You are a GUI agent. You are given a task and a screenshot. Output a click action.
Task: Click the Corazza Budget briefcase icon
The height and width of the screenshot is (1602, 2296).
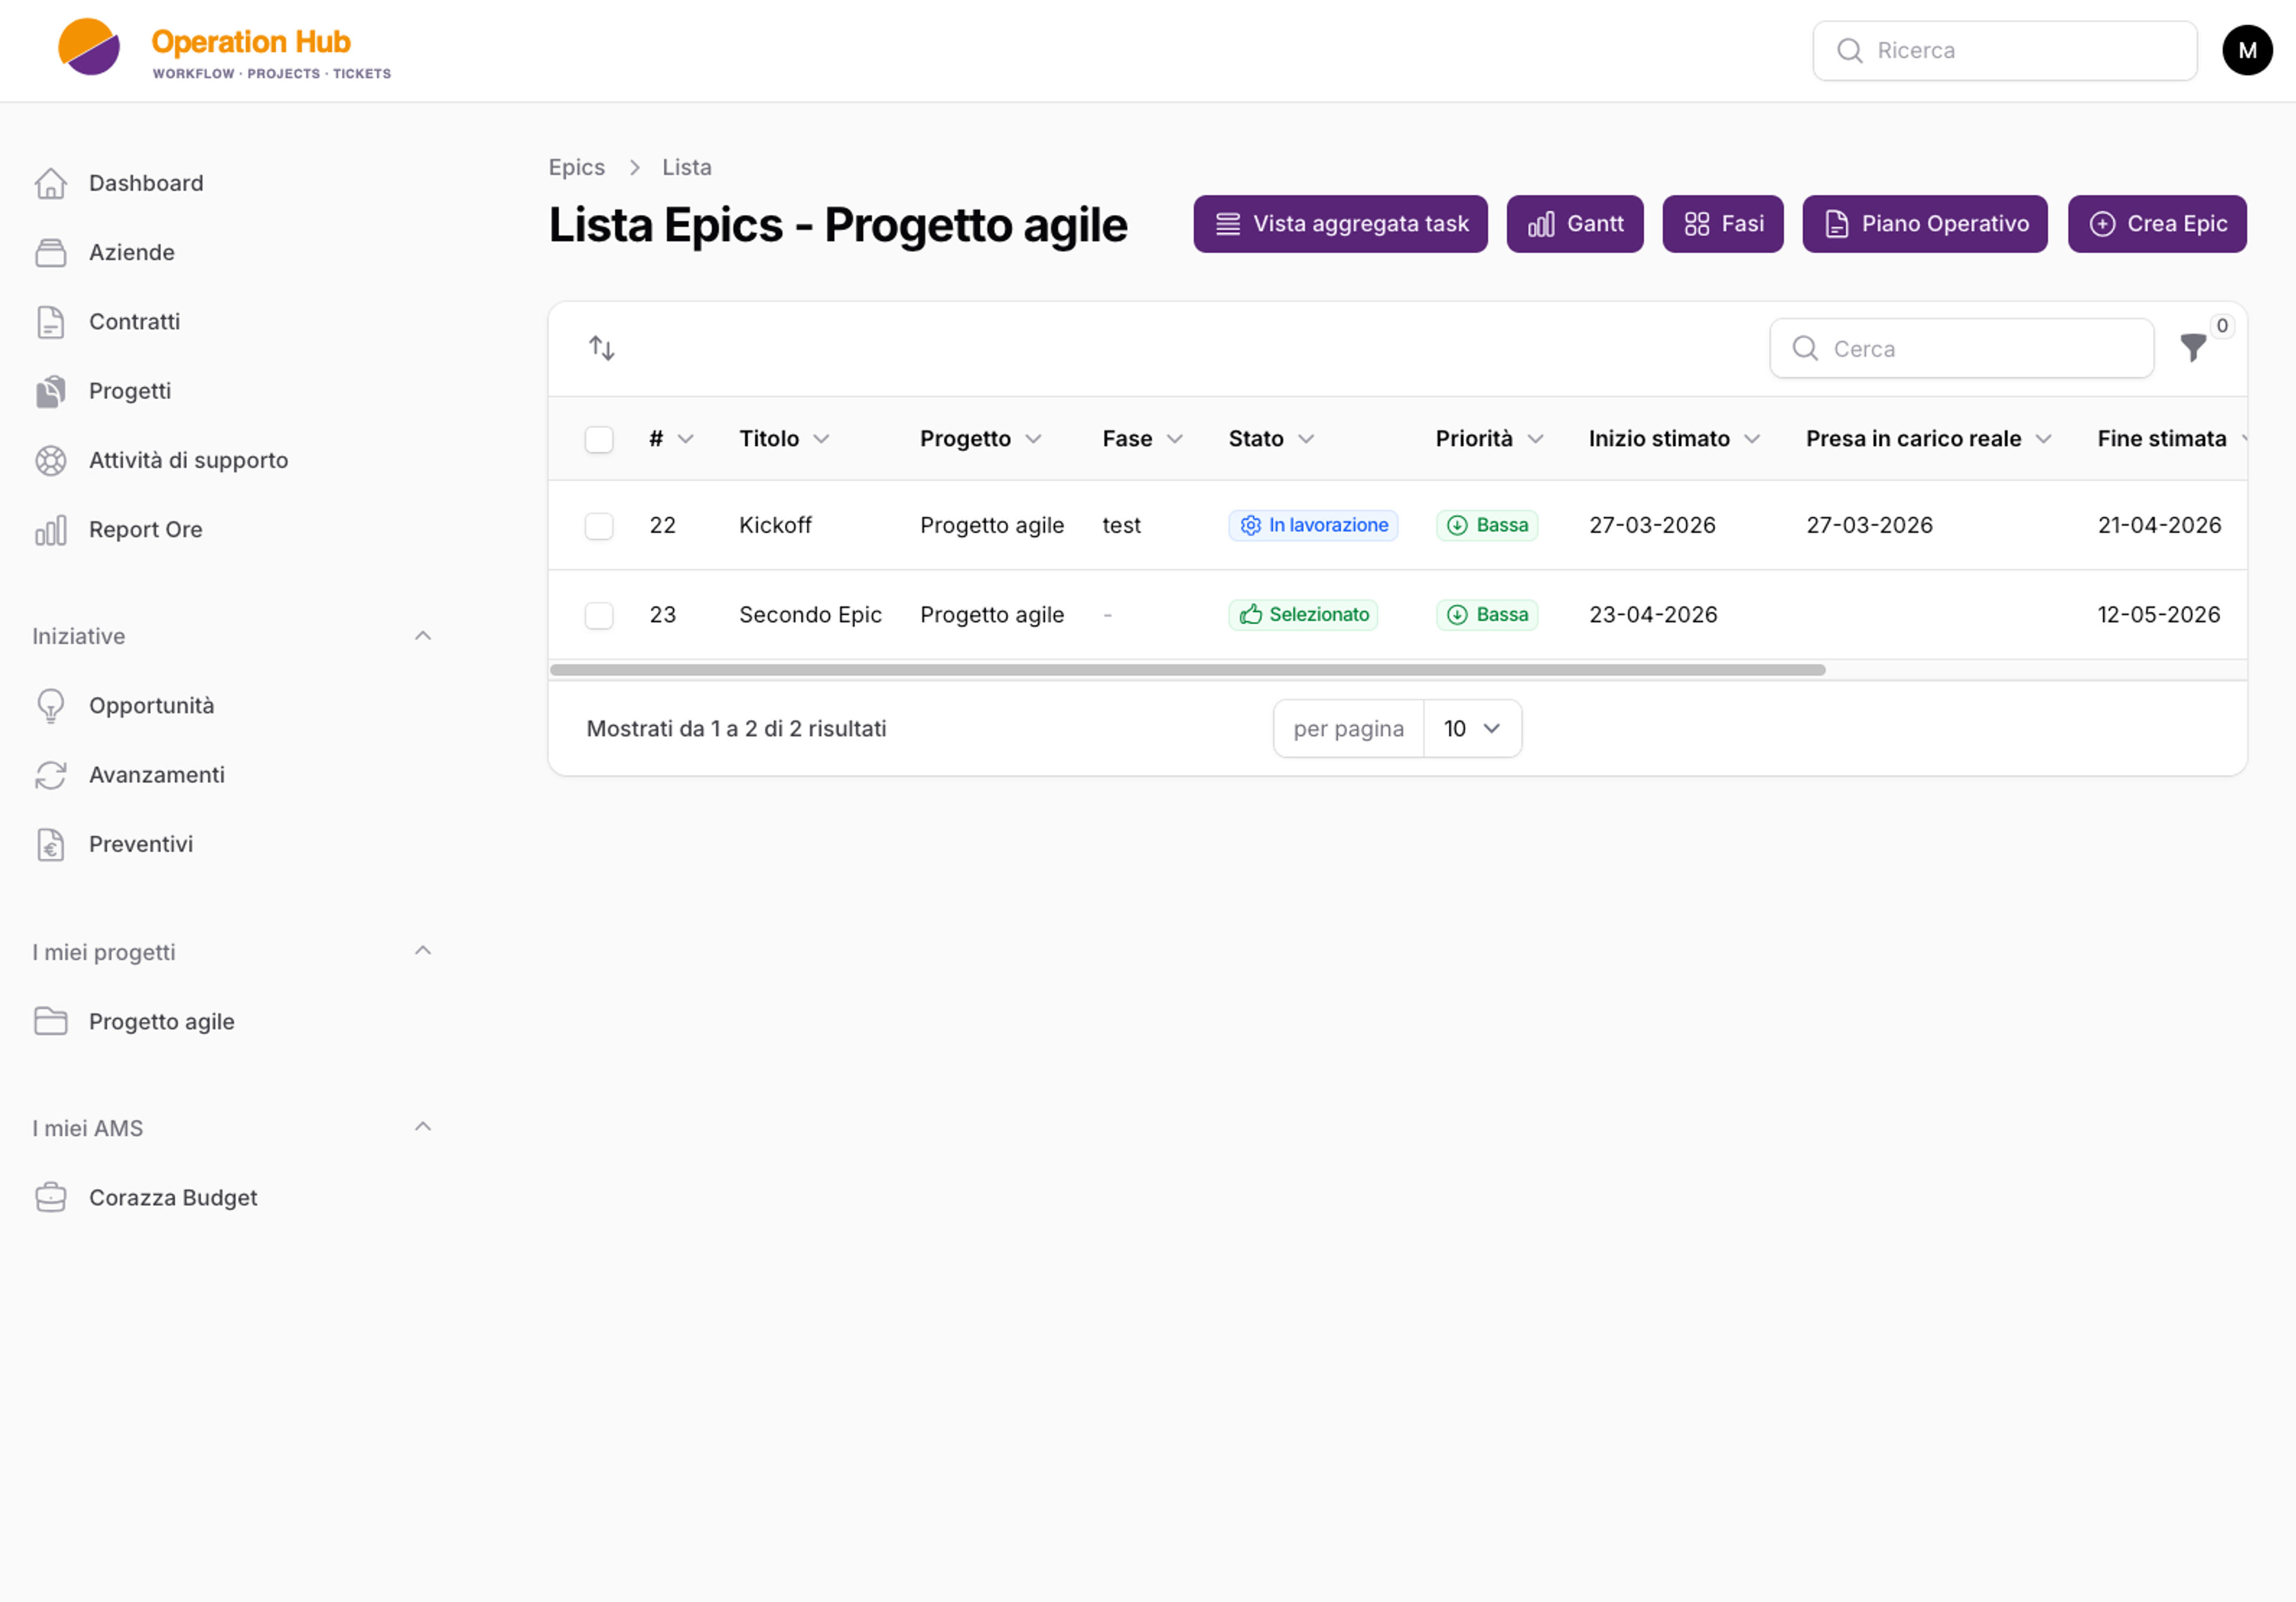[51, 1197]
